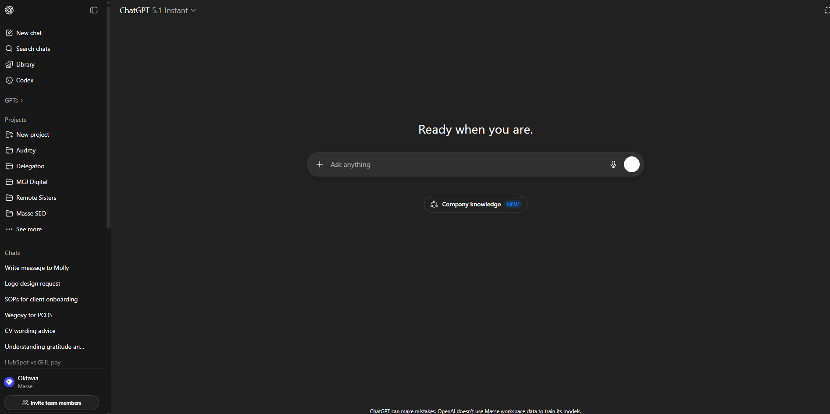Open the Audrey project
830x414 pixels.
(53, 150)
